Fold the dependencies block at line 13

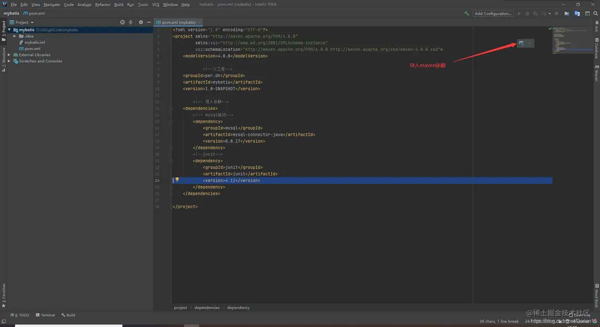[171, 108]
